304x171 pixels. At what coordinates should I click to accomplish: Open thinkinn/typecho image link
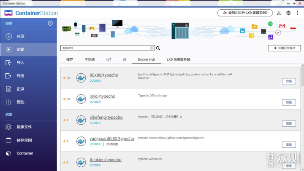click(x=106, y=160)
